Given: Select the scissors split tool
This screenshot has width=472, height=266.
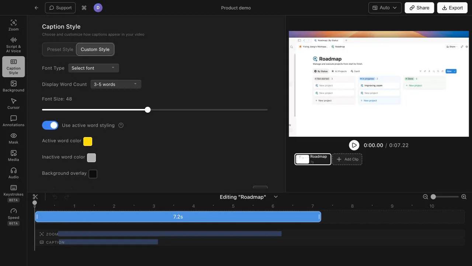Looking at the screenshot, I should point(35,197).
